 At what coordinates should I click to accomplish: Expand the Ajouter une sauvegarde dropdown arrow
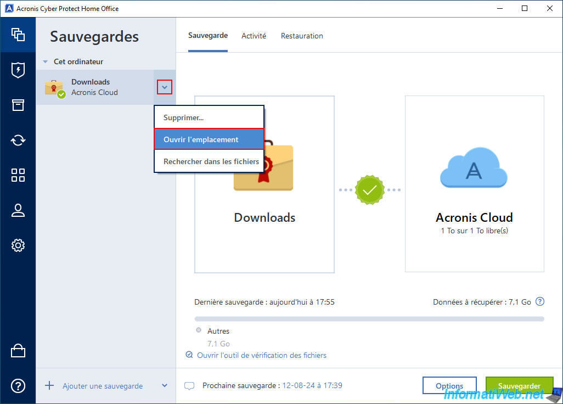pyautogui.click(x=165, y=386)
